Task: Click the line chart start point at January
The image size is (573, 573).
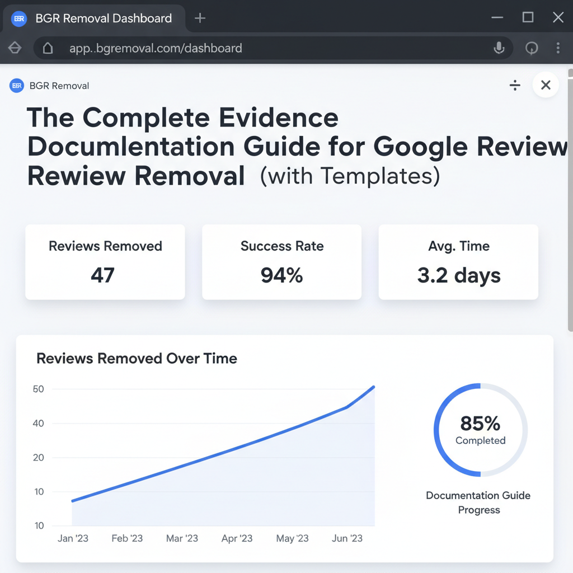Action: point(72,501)
